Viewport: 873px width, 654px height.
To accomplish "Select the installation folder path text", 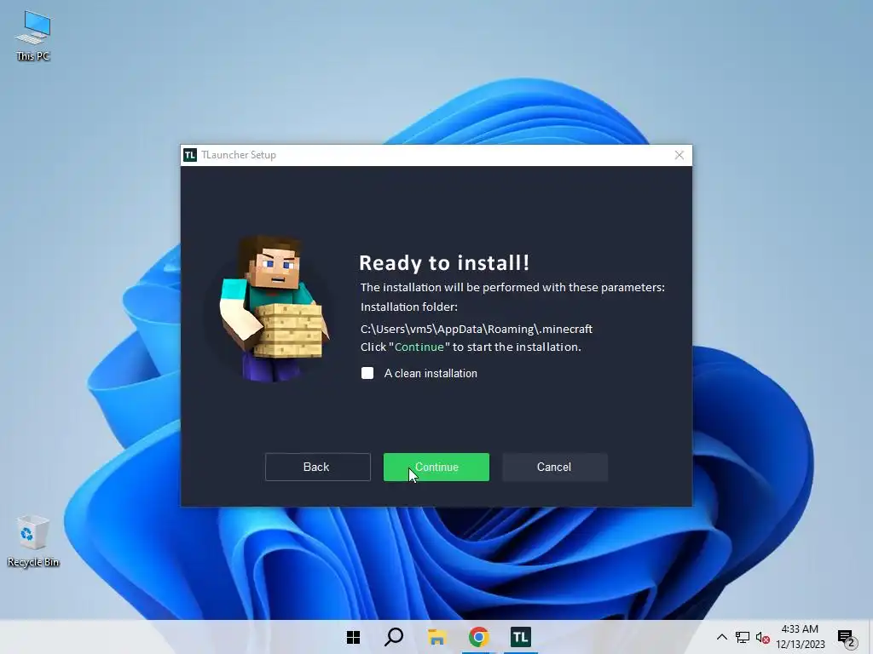I will click(x=476, y=329).
